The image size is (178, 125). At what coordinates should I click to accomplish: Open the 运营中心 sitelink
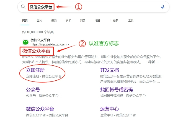(x=110, y=109)
